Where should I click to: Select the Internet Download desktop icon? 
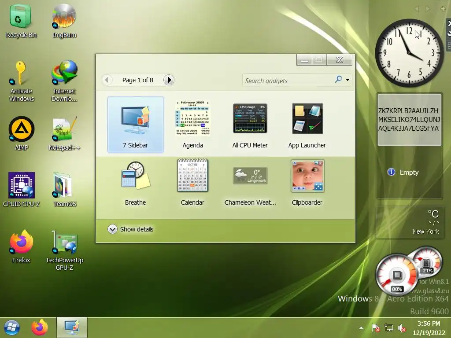(x=64, y=81)
